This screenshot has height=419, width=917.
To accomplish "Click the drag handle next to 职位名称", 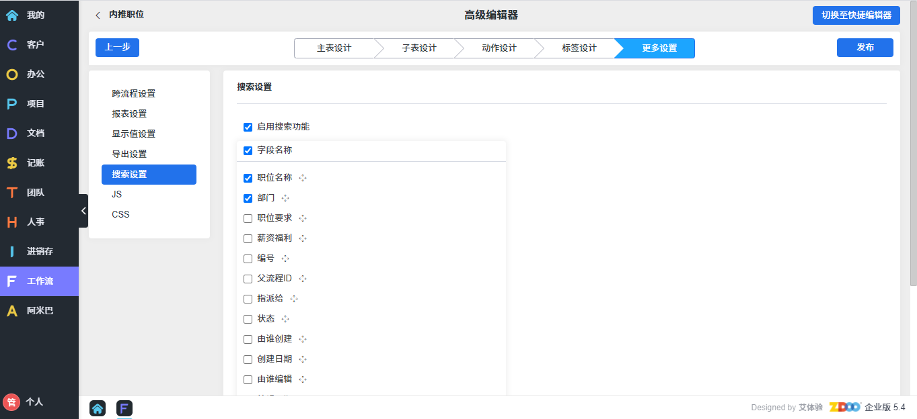I will 303,178.
